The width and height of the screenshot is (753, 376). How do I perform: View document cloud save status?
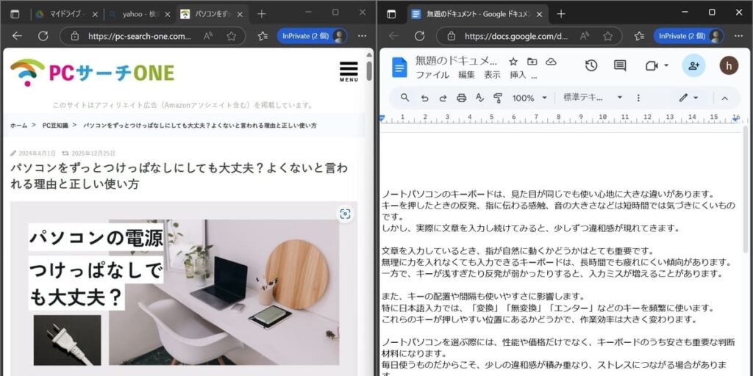(552, 62)
